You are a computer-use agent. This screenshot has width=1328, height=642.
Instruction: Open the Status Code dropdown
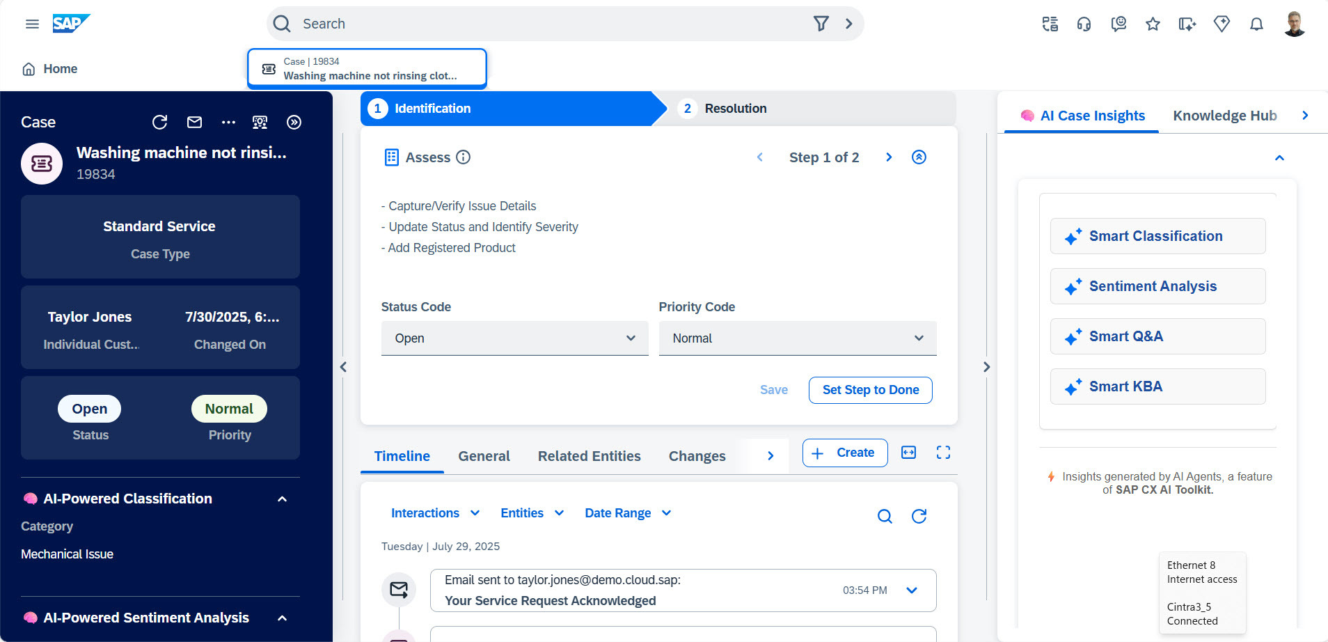[514, 338]
